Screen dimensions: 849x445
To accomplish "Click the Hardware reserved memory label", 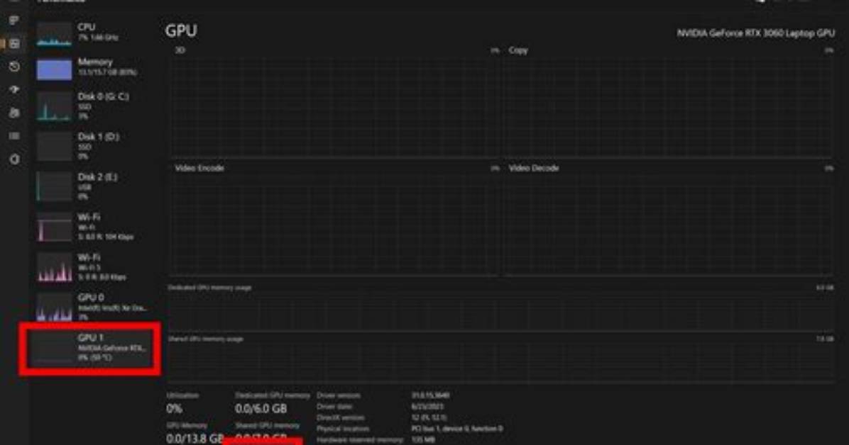I will pos(359,440).
